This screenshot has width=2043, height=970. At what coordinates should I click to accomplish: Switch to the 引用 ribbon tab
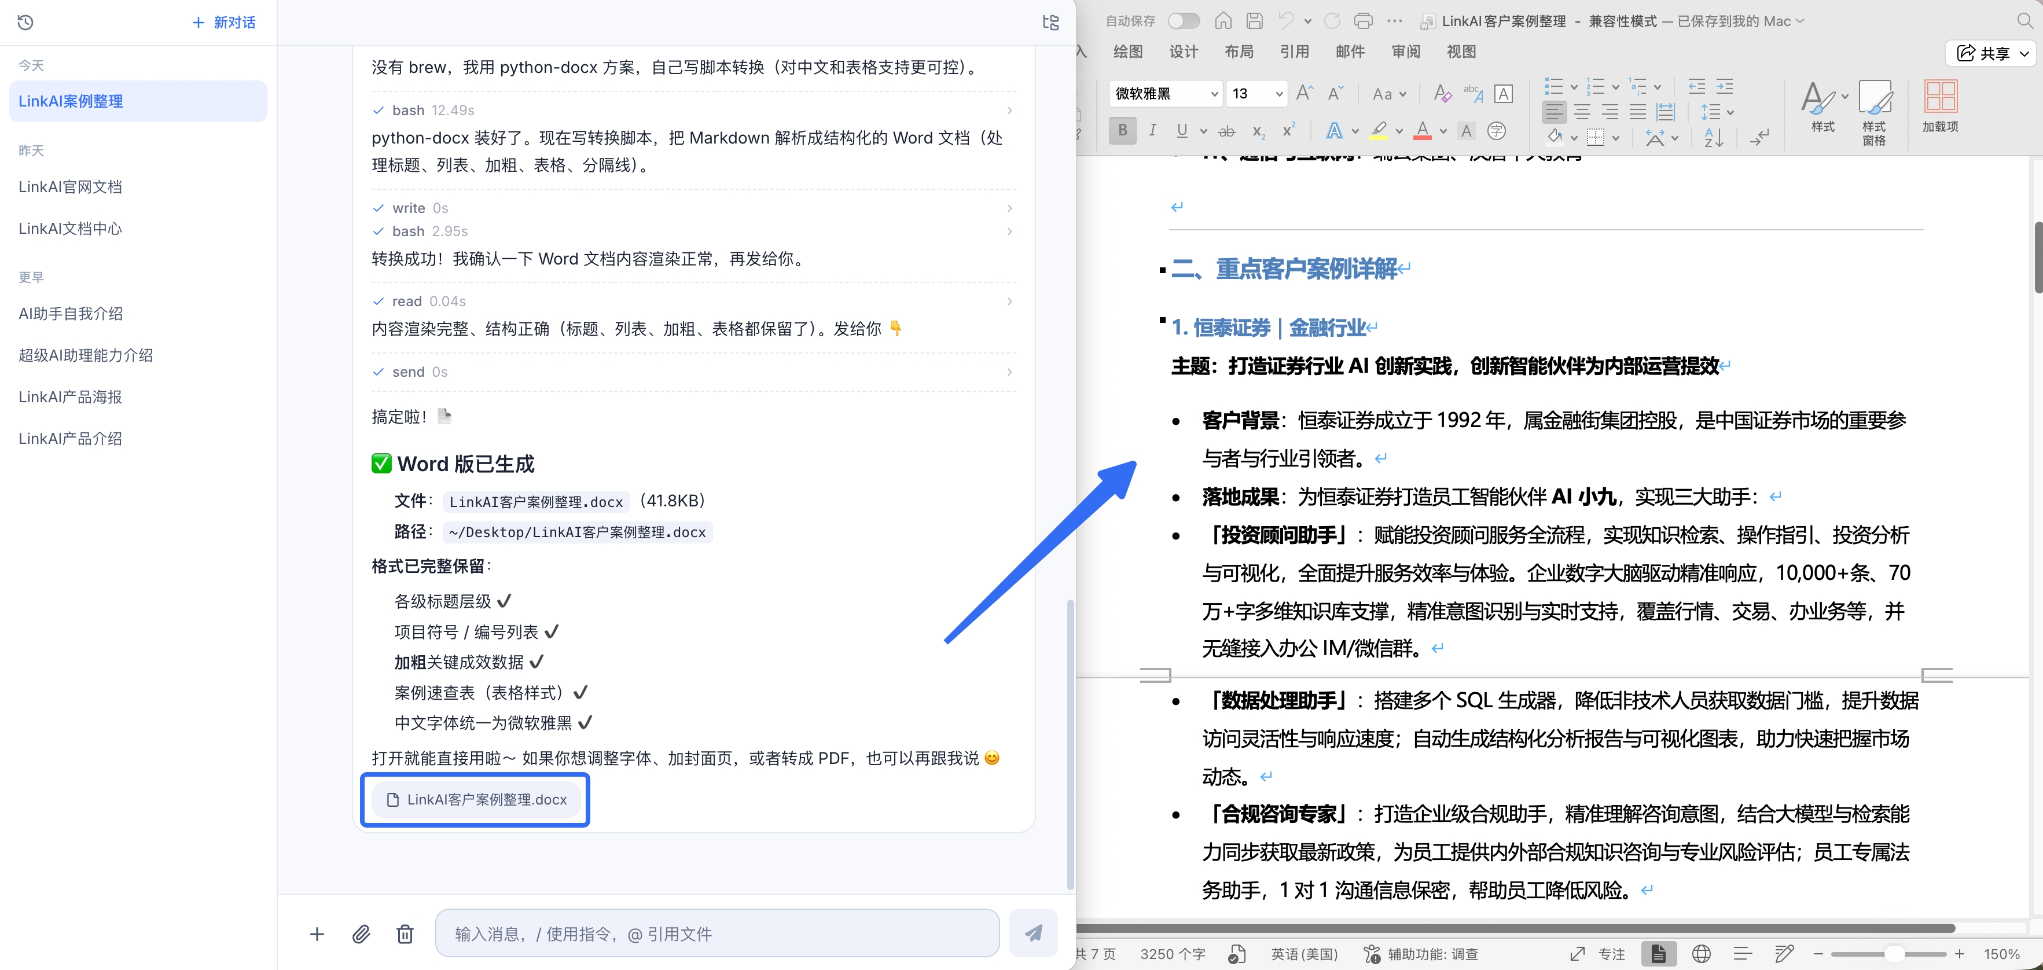(x=1294, y=52)
